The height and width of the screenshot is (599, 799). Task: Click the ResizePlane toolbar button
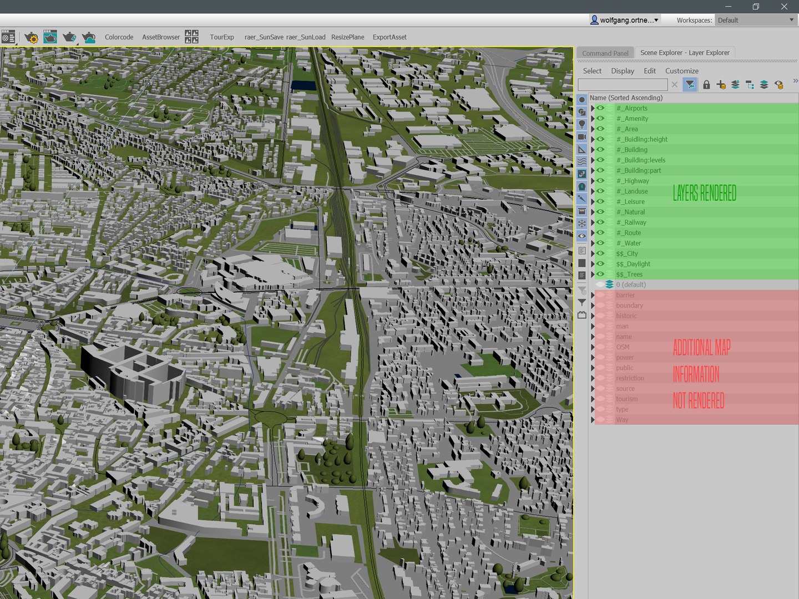[x=348, y=37]
